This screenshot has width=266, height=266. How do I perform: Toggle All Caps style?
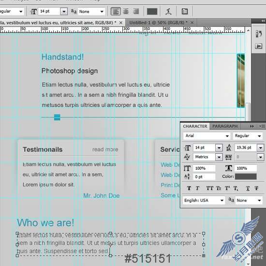tap(210, 188)
